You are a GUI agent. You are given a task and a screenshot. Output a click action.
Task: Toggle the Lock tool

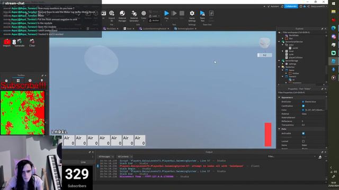154,16
